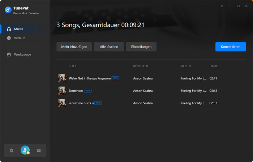
Task: Select song title Dominoes
Action: tap(76, 91)
